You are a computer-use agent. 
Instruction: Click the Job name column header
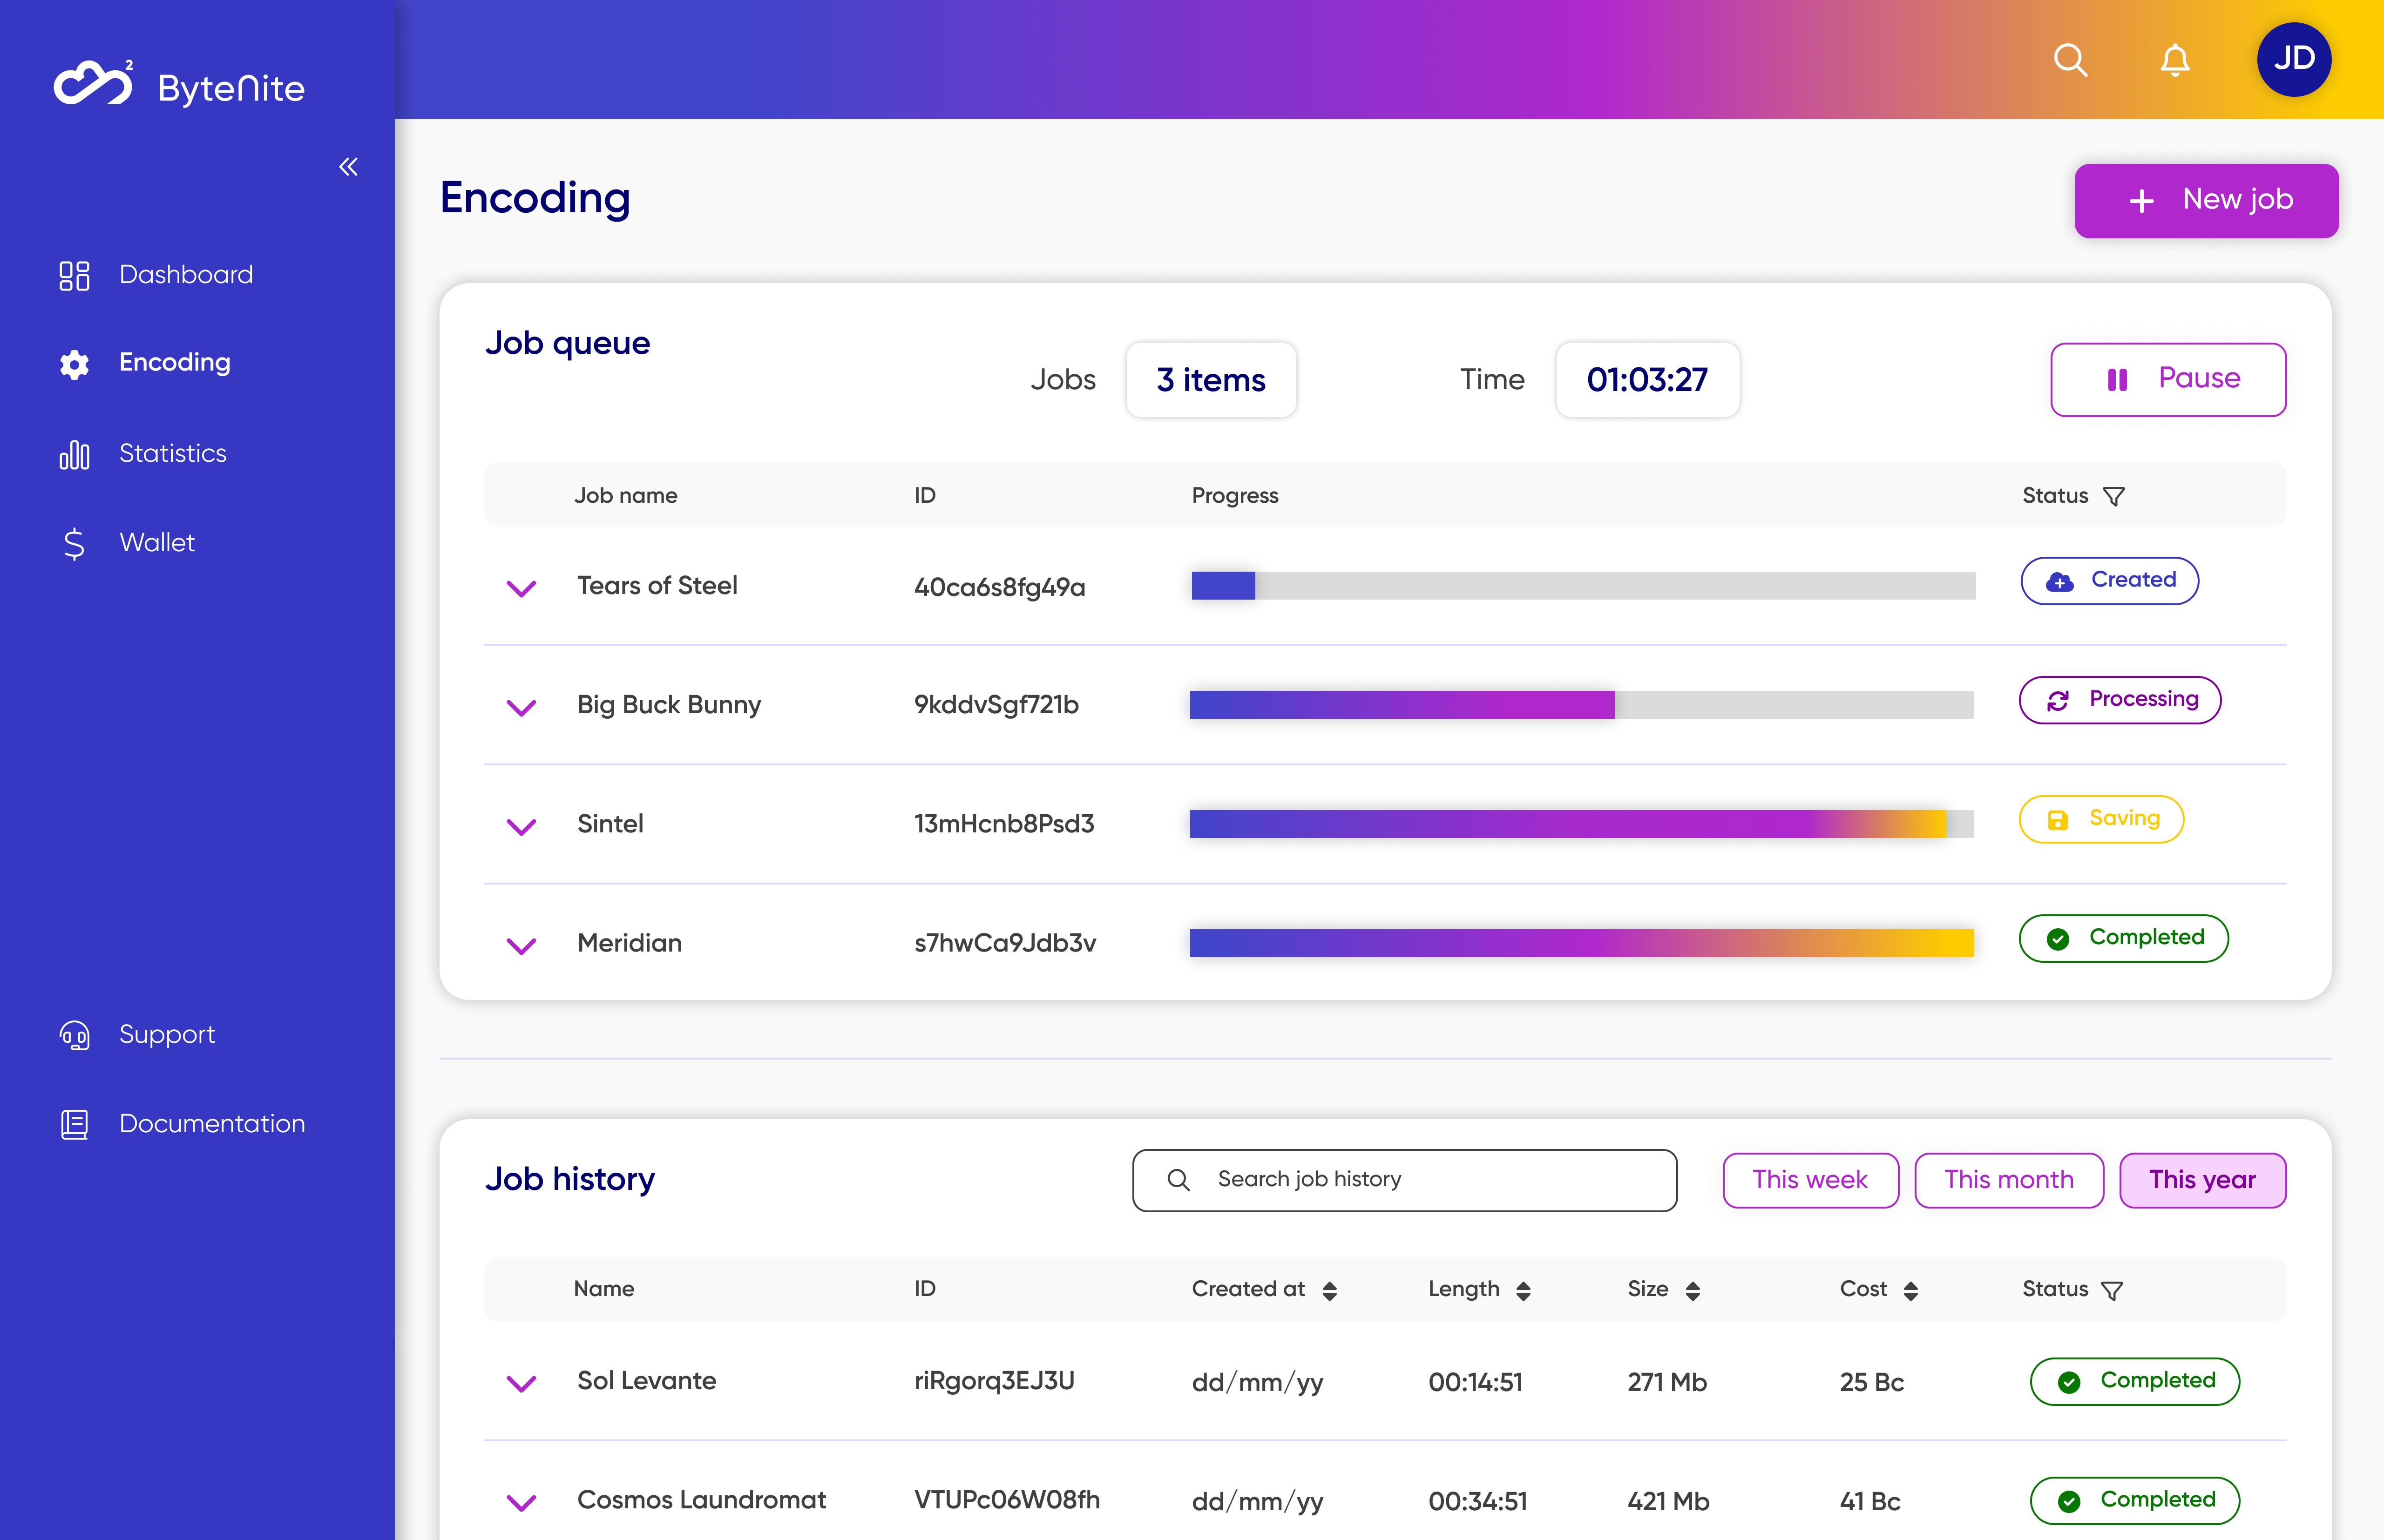625,495
